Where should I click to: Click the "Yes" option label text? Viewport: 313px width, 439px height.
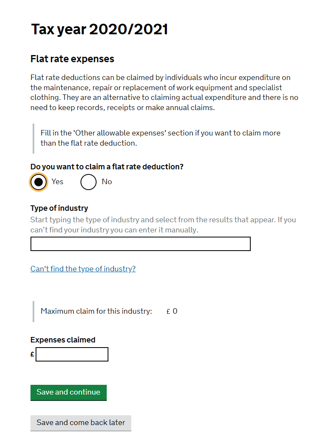58,182
